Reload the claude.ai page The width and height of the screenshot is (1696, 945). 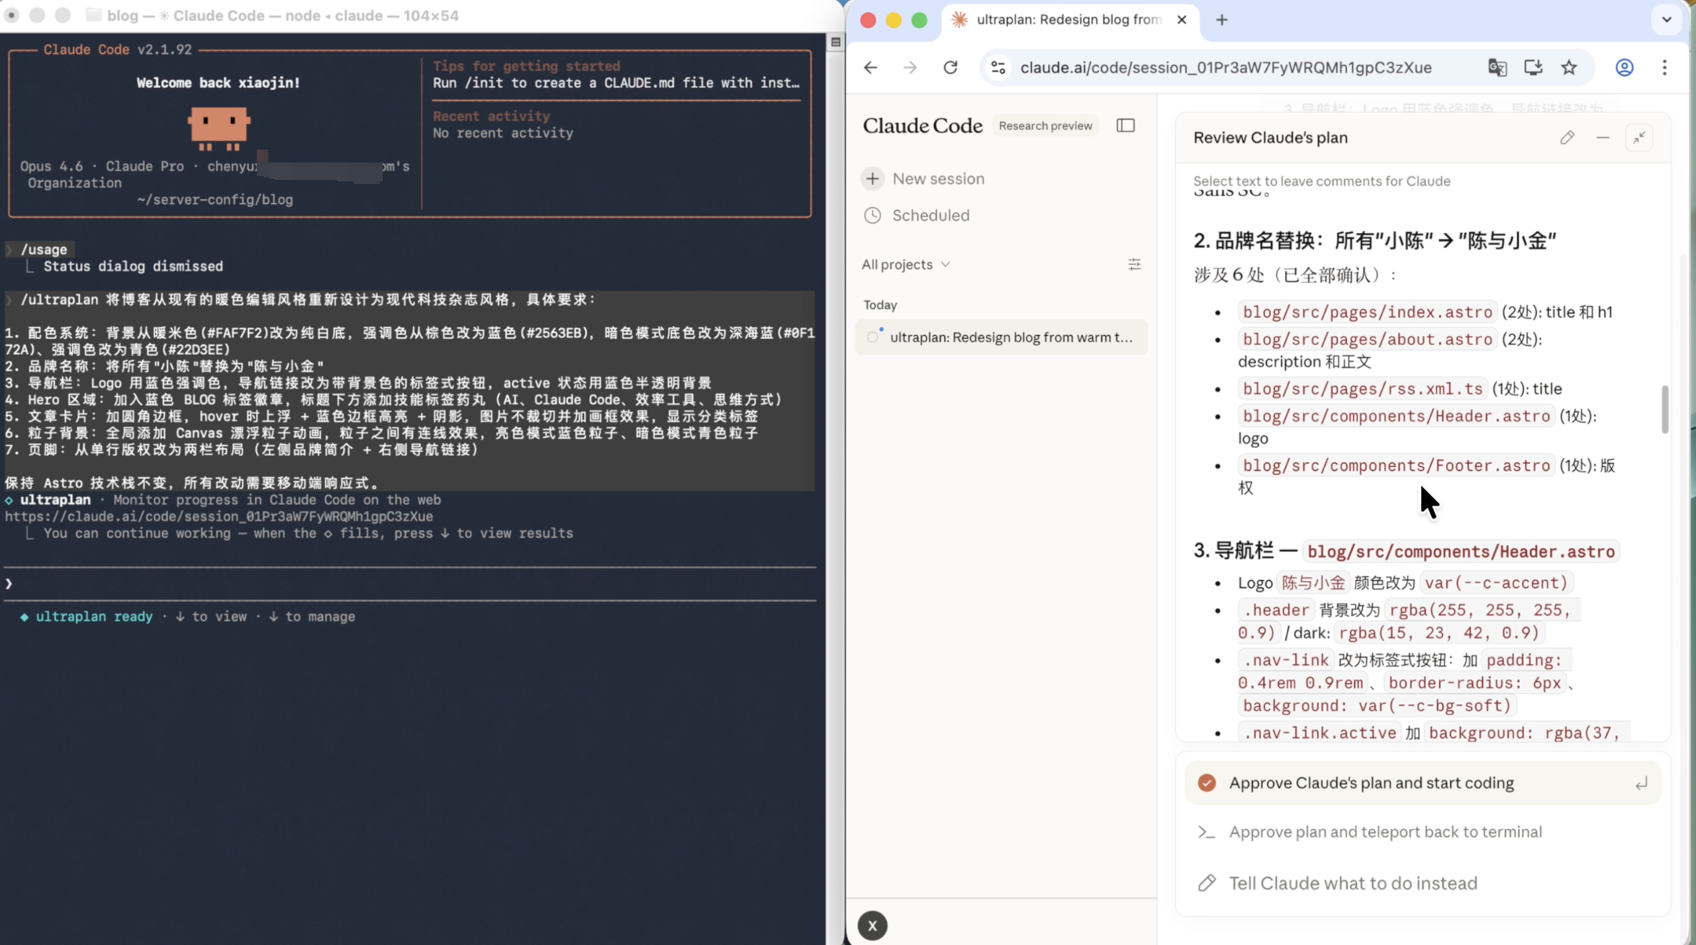pos(951,67)
